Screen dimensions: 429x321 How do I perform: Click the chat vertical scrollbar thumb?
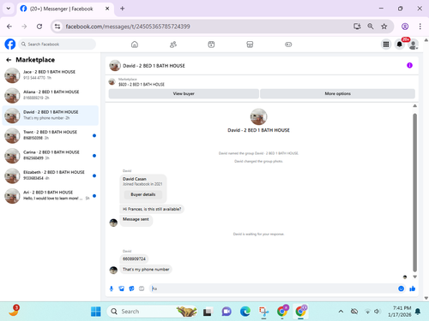click(414, 193)
